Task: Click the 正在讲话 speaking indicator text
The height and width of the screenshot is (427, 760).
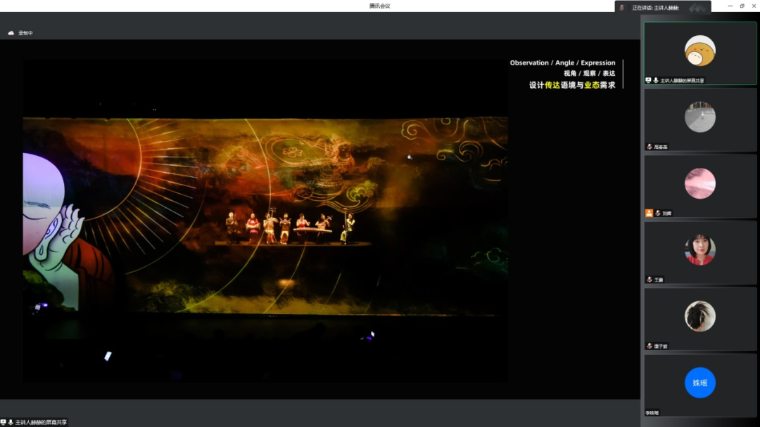Action: [x=654, y=8]
